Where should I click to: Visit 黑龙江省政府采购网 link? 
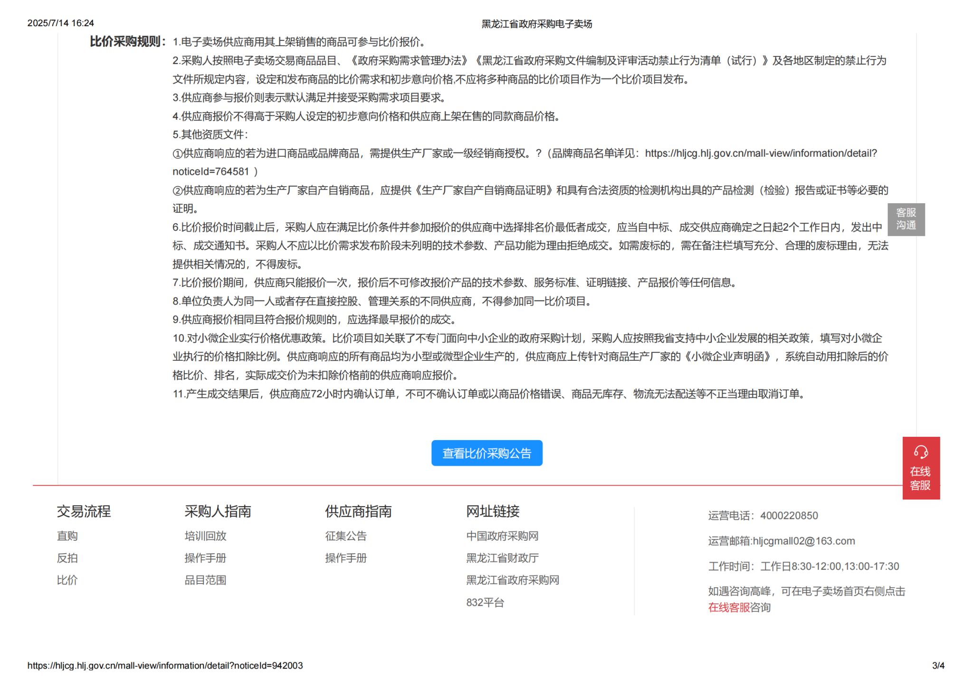coord(512,580)
